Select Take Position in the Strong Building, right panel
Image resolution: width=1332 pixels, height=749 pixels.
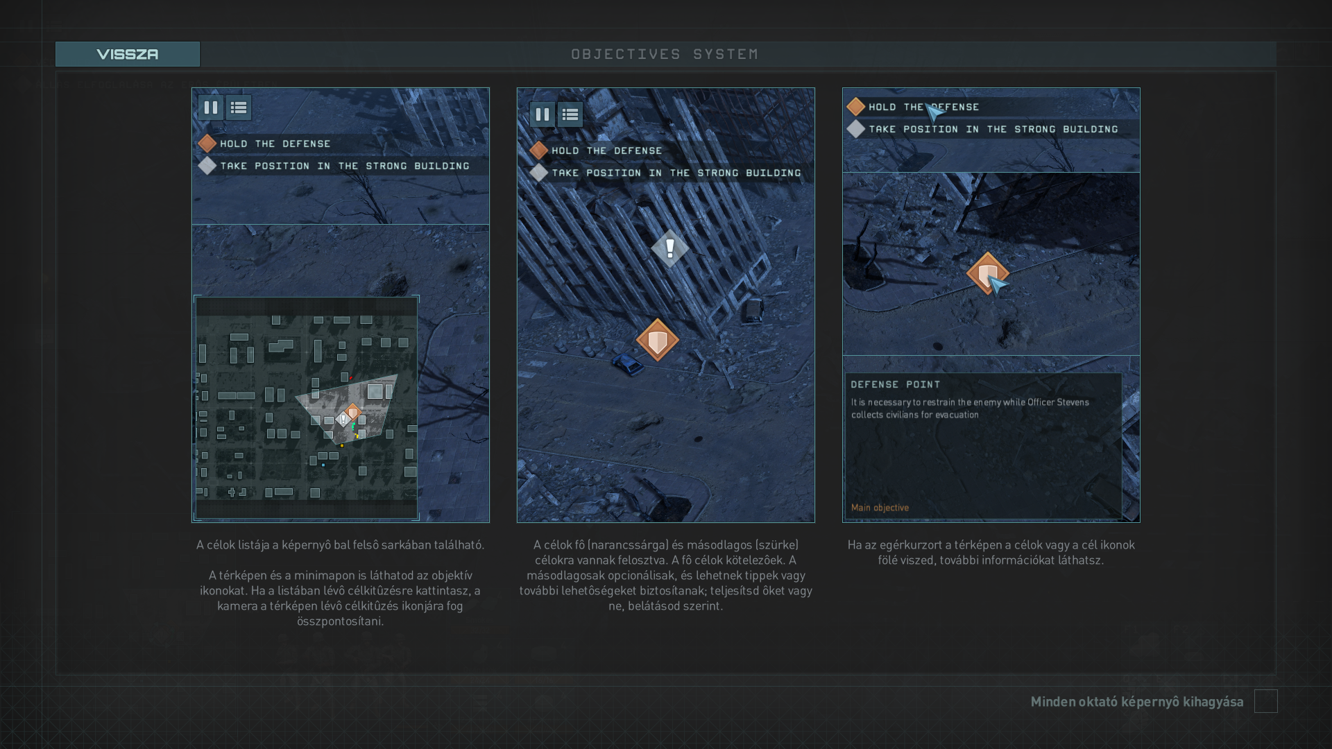coord(993,129)
